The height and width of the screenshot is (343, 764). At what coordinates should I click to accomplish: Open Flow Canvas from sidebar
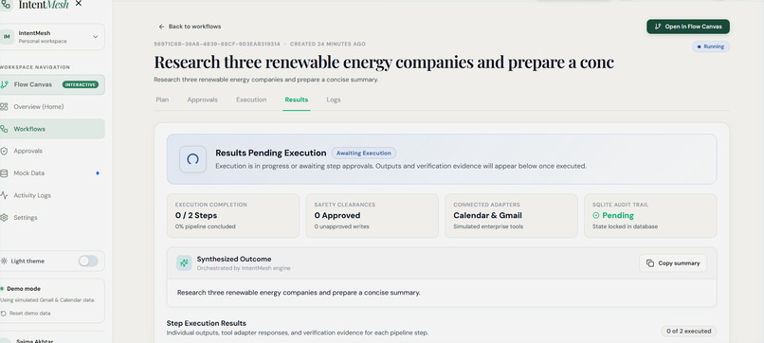click(51, 84)
